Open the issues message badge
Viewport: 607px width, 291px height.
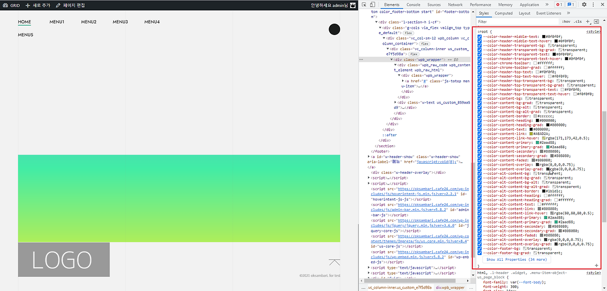tap(571, 5)
